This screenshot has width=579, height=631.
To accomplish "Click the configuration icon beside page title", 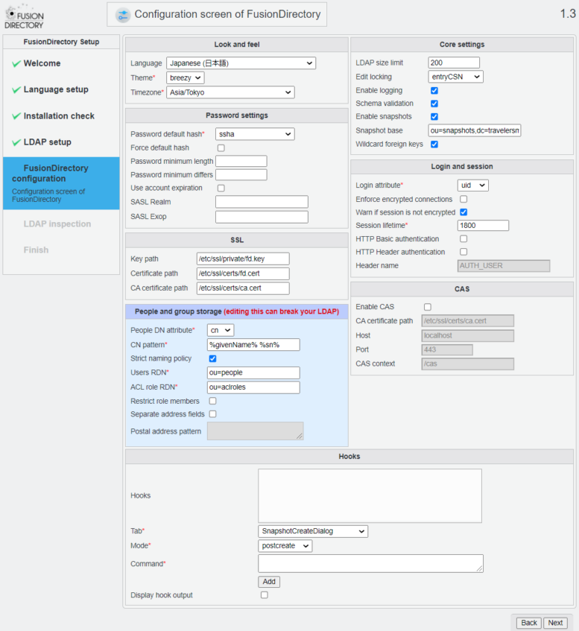I will [122, 15].
